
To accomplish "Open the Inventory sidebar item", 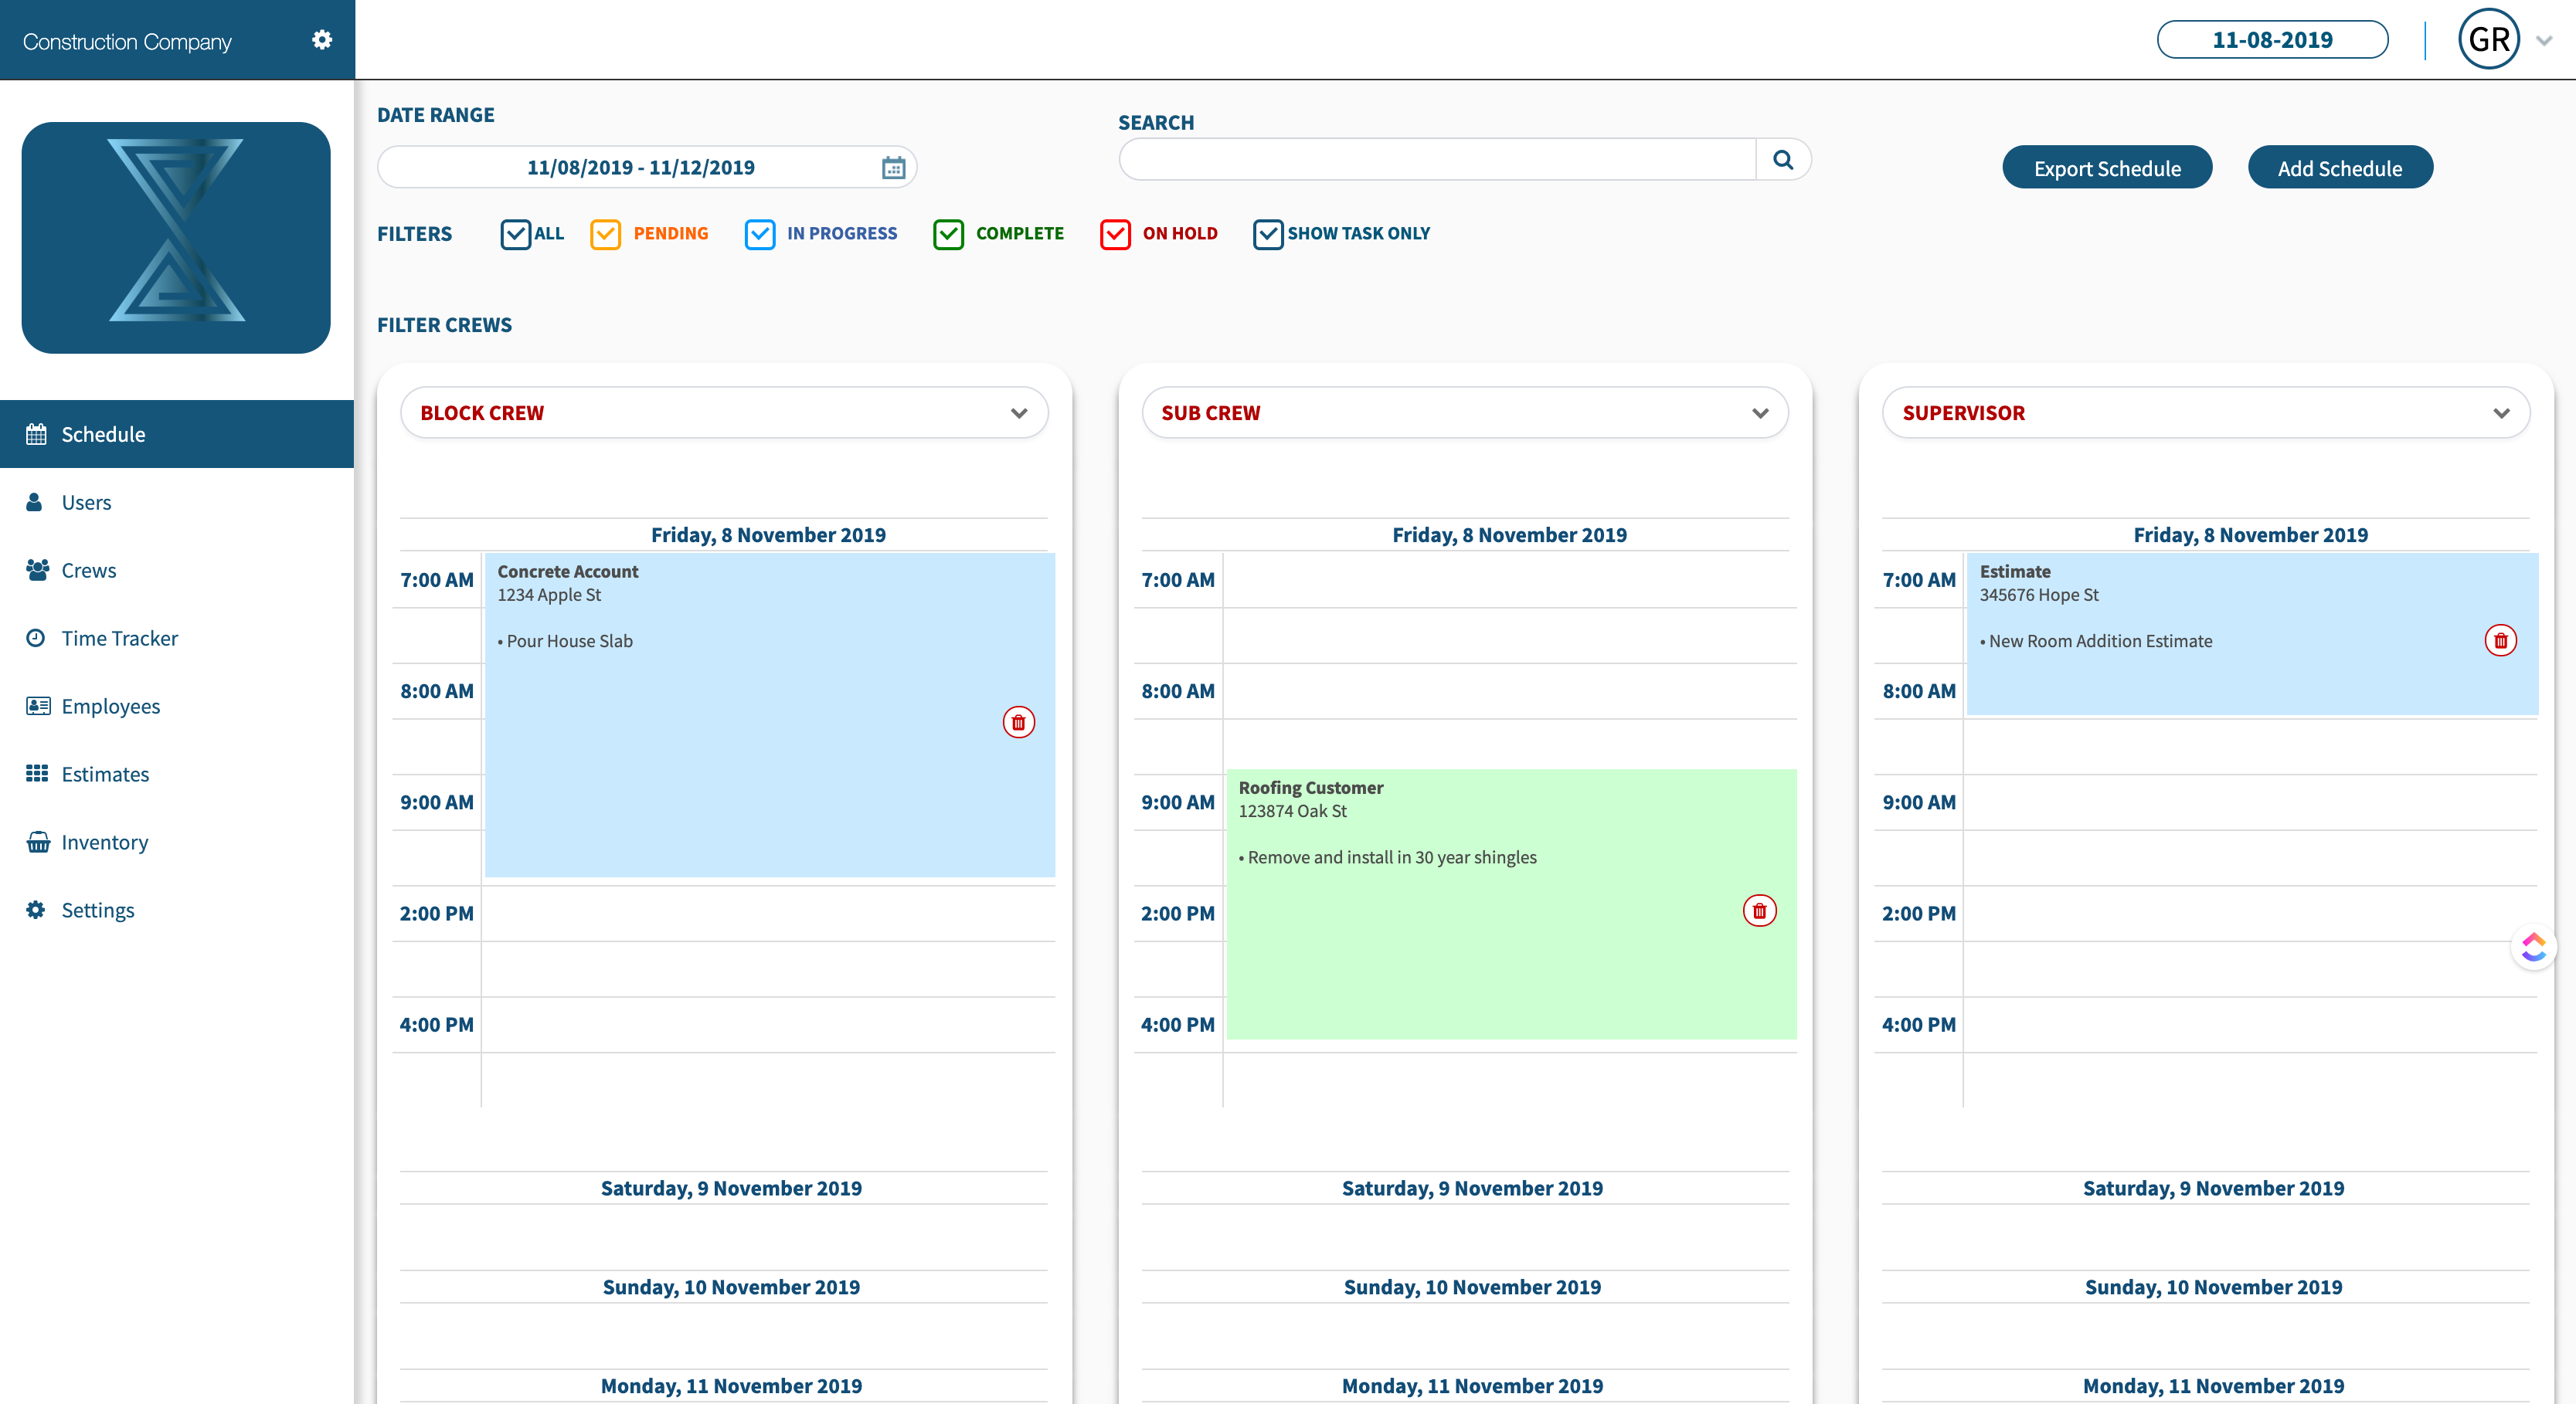I will pyautogui.click(x=104, y=842).
